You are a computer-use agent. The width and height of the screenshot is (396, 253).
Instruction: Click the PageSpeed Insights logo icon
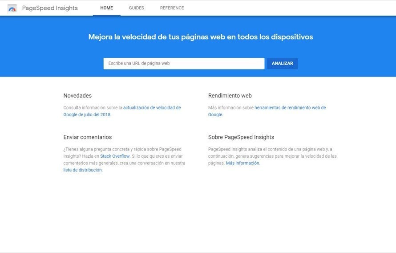point(12,8)
